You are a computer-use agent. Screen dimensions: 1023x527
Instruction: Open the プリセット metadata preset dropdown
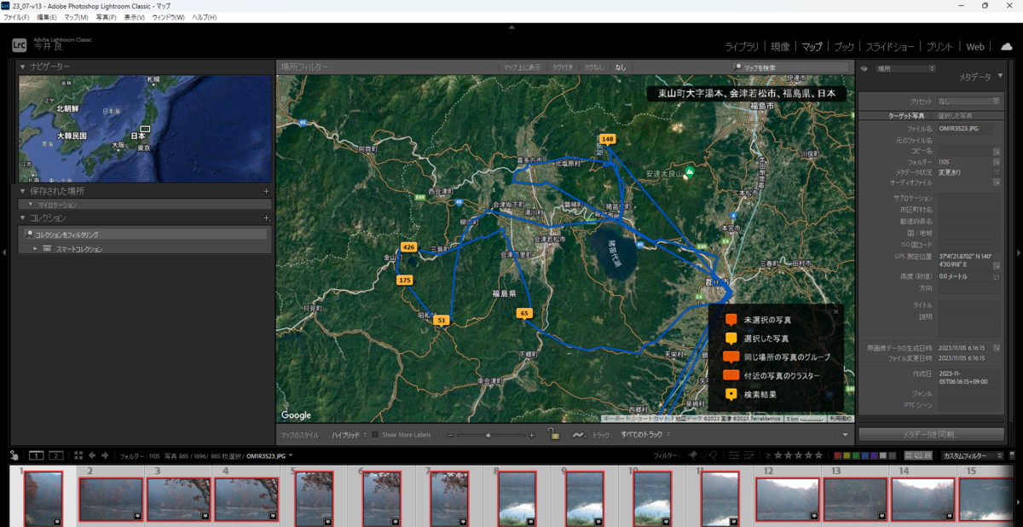tap(968, 101)
